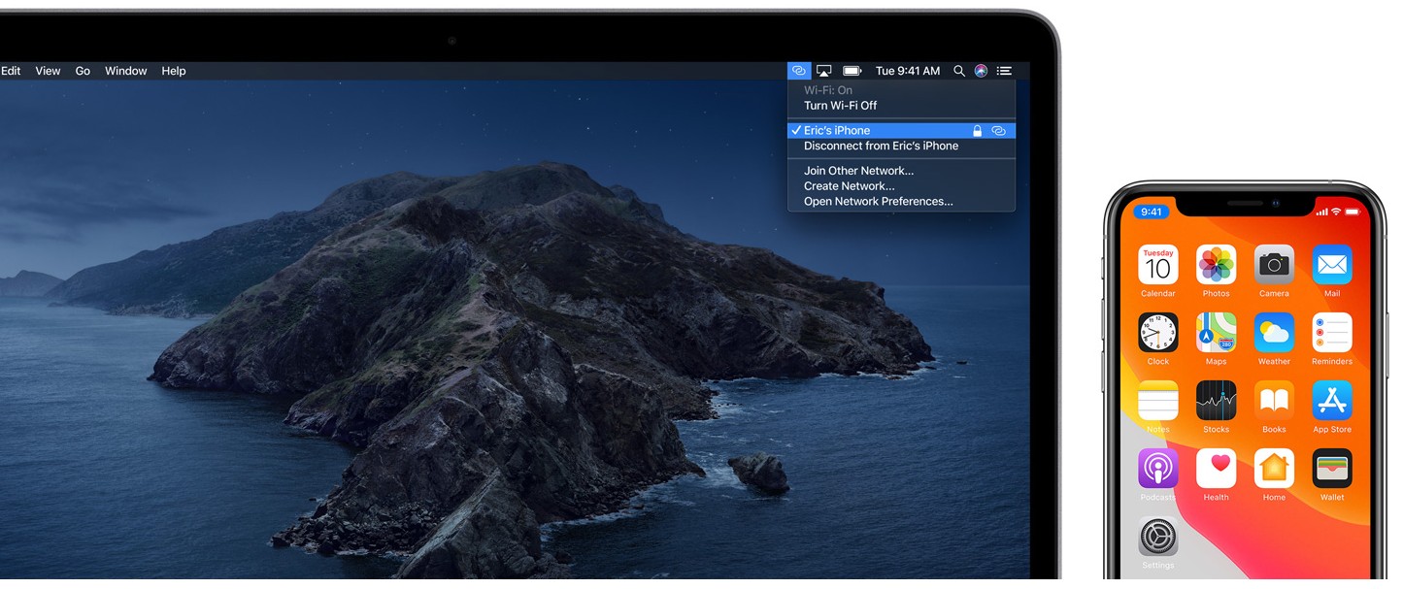Open Network Preferences from Wi-Fi menu
This screenshot has height=589, width=1403.
coord(901,202)
